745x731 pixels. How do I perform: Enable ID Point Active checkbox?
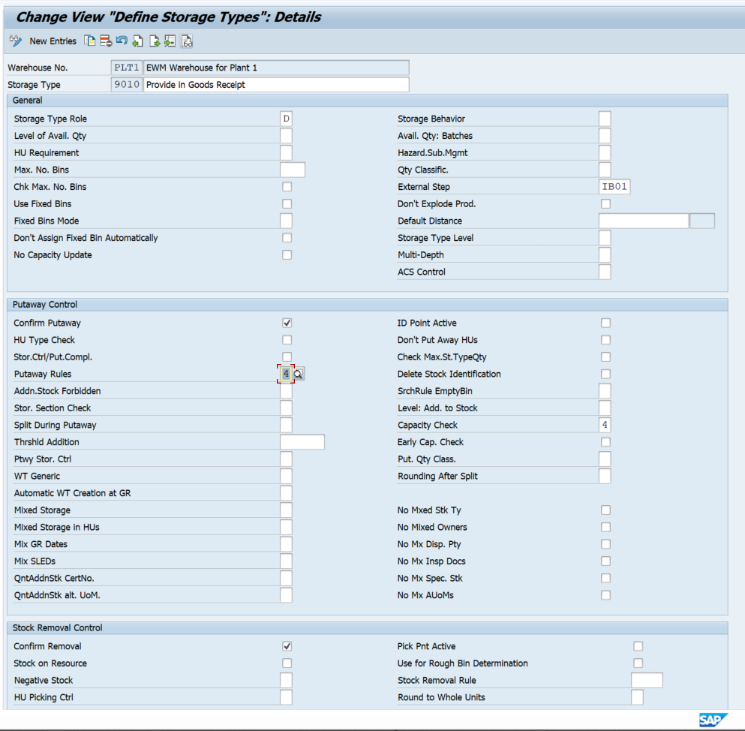pos(605,323)
